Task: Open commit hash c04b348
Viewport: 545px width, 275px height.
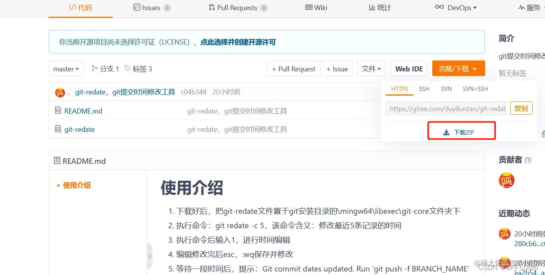Action: 194,92
